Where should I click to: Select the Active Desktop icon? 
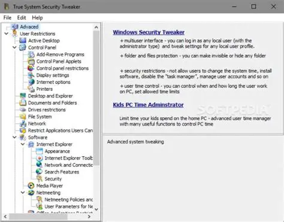click(23, 41)
